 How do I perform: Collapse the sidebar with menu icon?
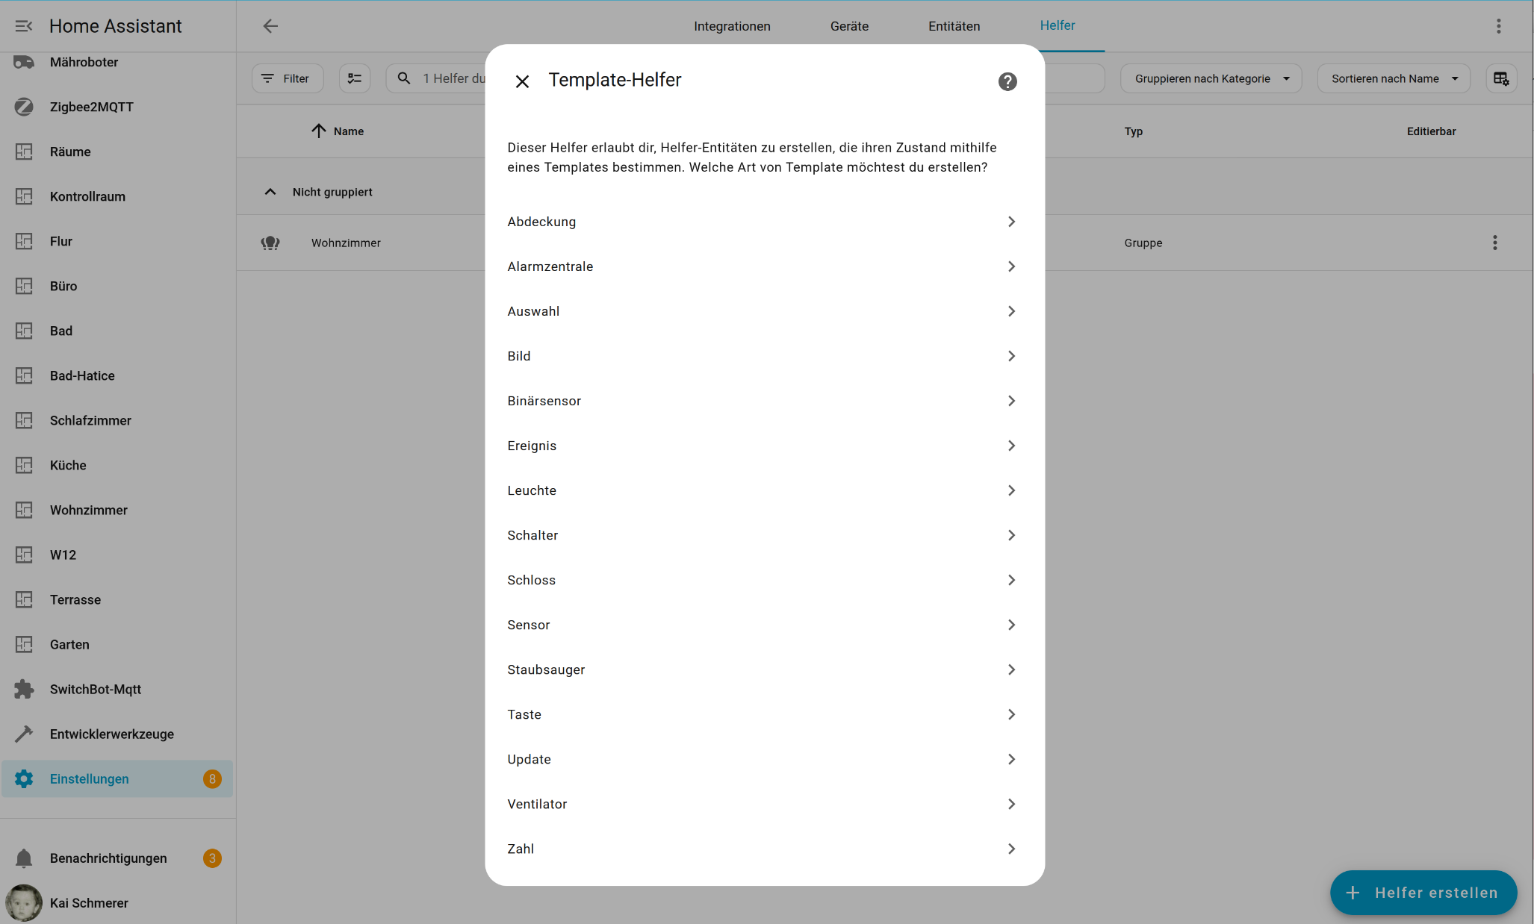tap(24, 26)
